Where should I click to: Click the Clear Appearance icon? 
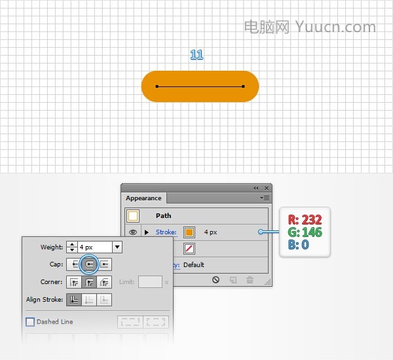[x=215, y=280]
